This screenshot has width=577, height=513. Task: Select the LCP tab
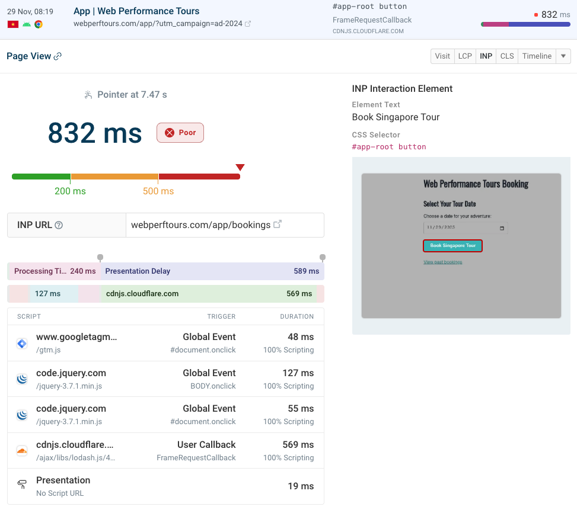coord(465,56)
